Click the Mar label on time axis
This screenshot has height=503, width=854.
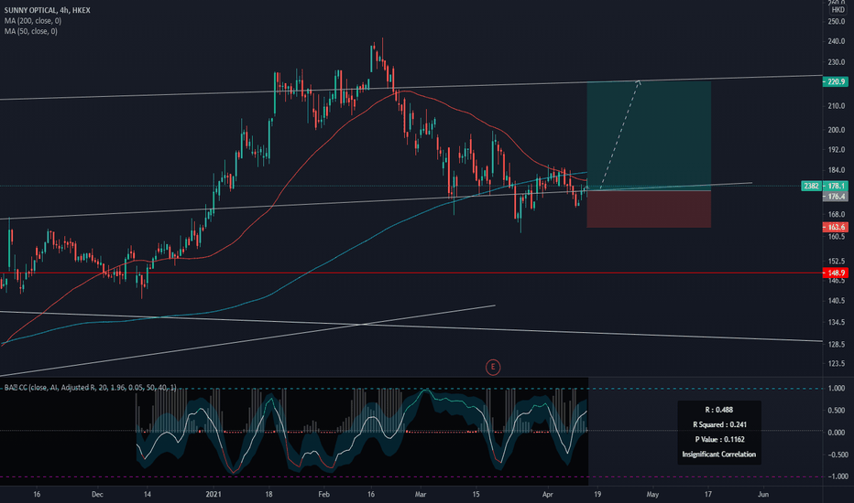(x=420, y=494)
